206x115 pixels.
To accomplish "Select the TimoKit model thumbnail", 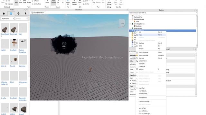I will 14,60.
